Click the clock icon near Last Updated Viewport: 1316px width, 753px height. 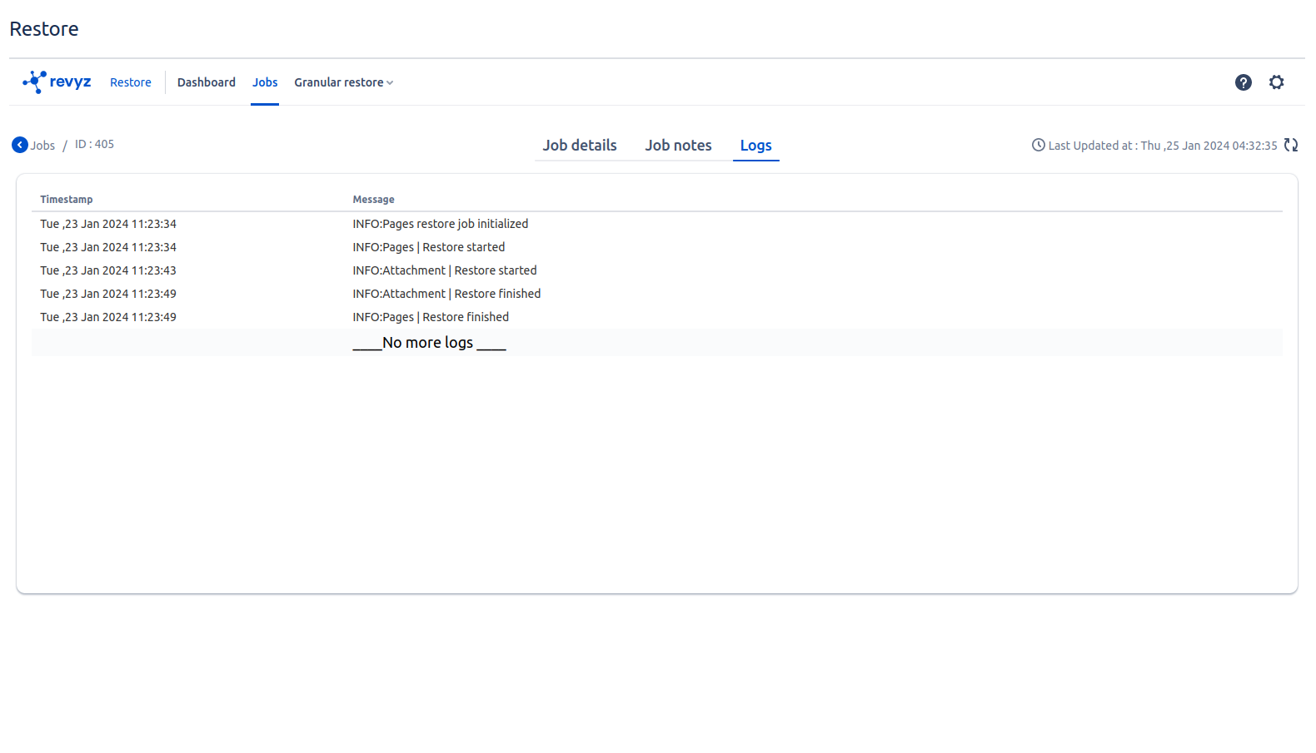coord(1038,145)
